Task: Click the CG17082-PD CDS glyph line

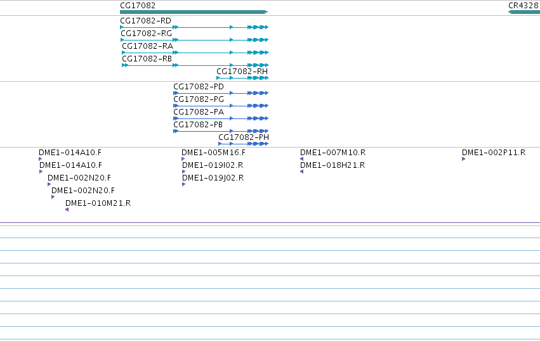Action: click(x=221, y=93)
